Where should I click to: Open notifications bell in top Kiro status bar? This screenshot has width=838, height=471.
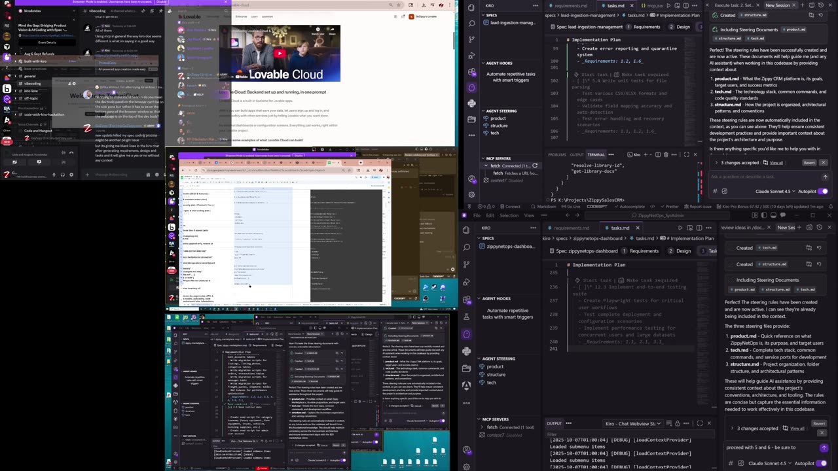(831, 206)
